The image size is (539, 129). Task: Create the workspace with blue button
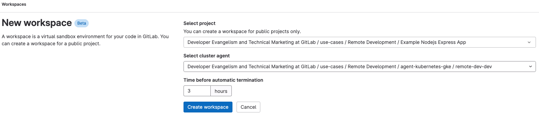[x=208, y=107]
